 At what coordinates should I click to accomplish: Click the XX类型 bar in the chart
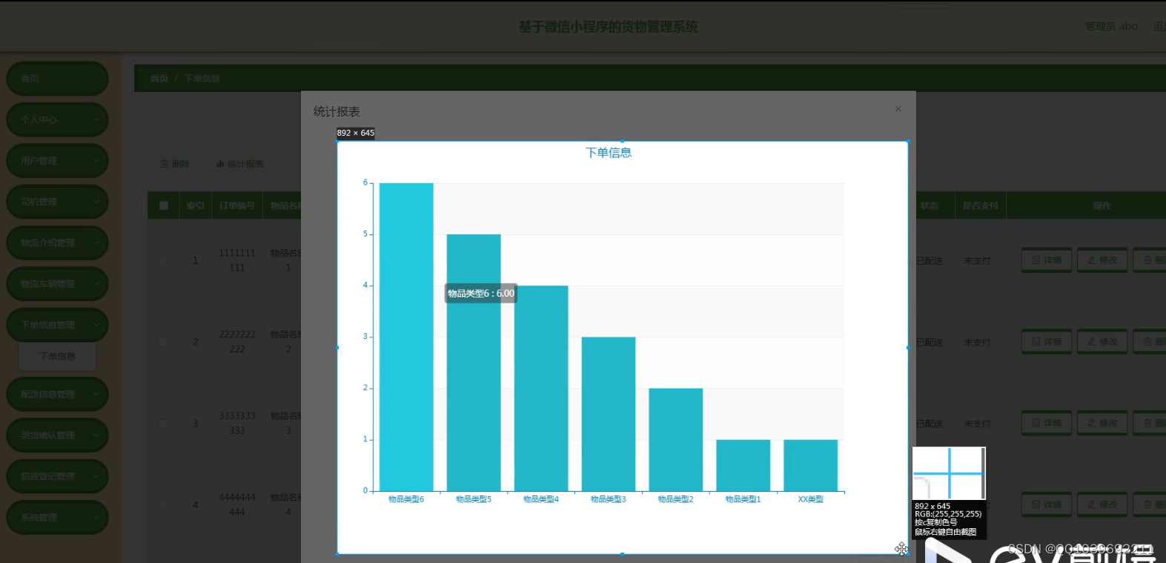coord(811,465)
